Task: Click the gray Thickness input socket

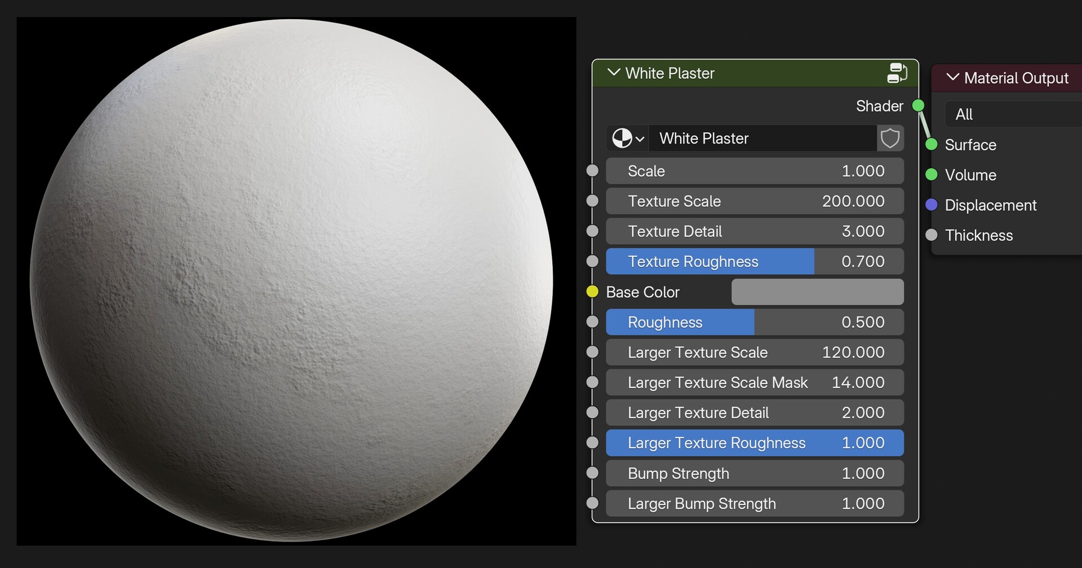Action: click(x=932, y=235)
